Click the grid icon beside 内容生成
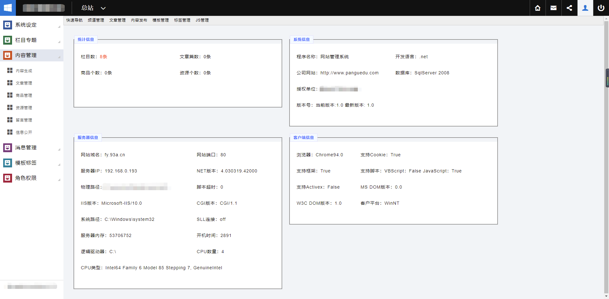Viewport: 609px width, 299px height. pos(10,71)
